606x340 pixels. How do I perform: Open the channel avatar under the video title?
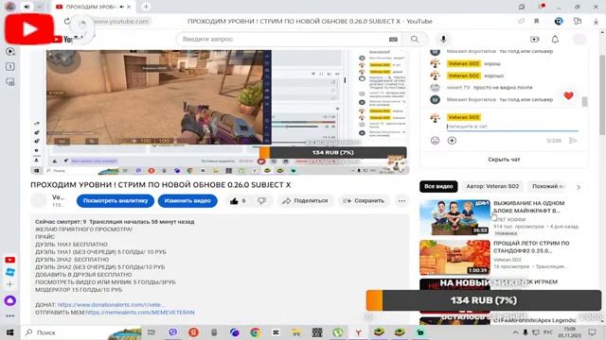(x=39, y=201)
